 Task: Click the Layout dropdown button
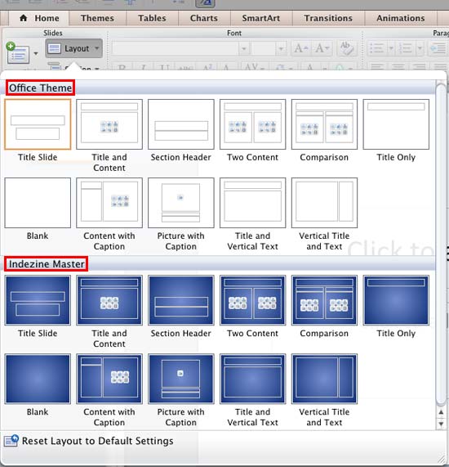tap(73, 48)
